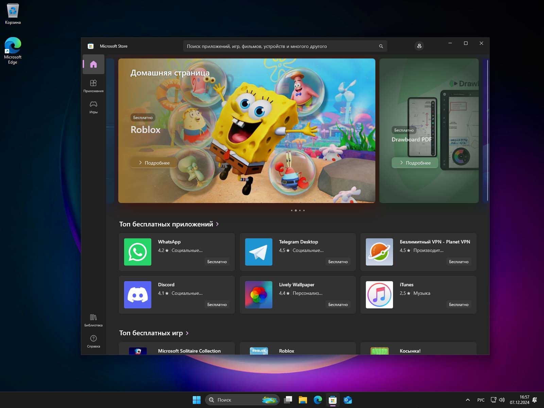Show hidden system tray icons chevron
Image resolution: width=544 pixels, height=408 pixels.
468,400
